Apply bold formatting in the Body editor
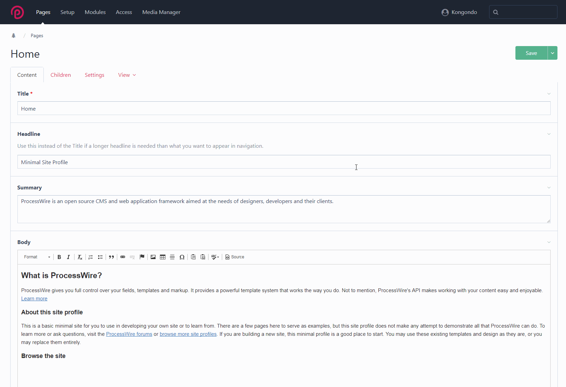The width and height of the screenshot is (566, 387). coord(59,257)
